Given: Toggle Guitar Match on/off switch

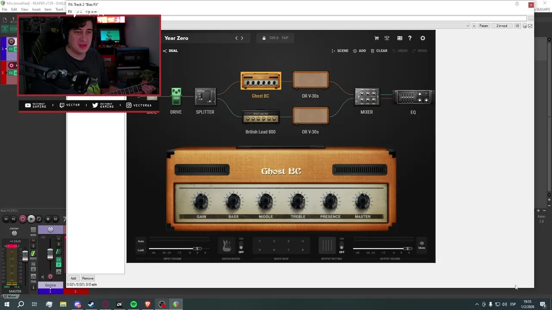Looking at the screenshot, I should [241, 245].
